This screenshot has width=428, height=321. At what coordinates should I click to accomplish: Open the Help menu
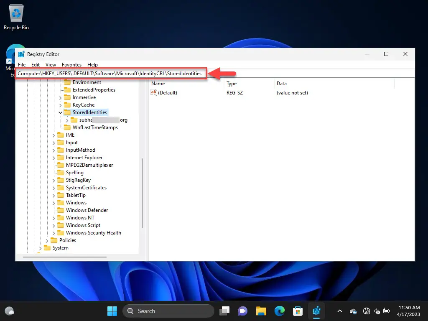tap(92, 65)
